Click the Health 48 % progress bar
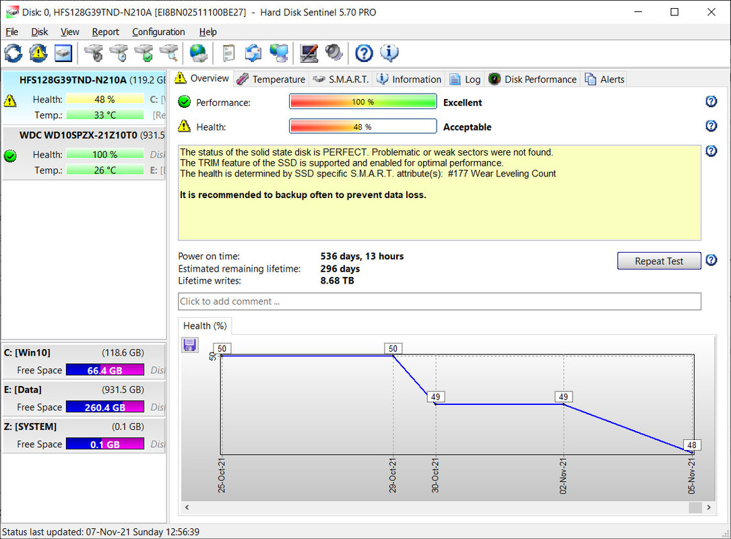731x539 pixels. click(362, 127)
